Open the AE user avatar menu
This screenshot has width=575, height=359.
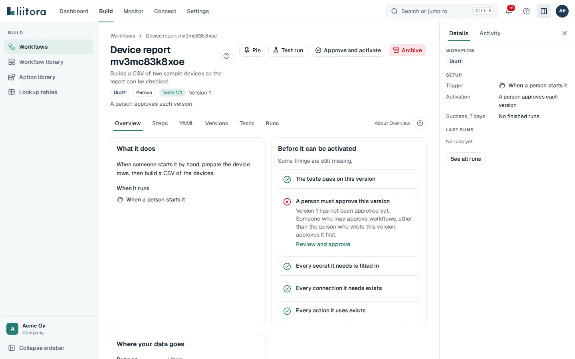click(x=562, y=11)
